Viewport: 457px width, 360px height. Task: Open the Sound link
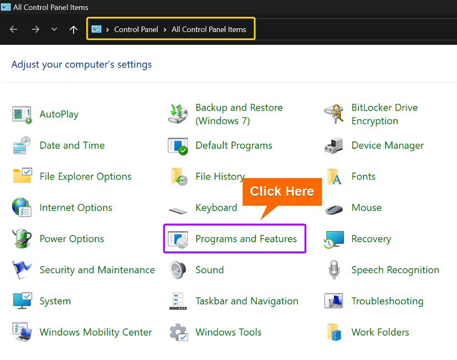point(209,270)
